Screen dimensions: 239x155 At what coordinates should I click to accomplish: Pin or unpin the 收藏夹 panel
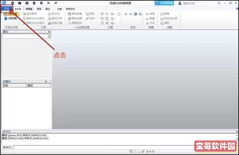46,82
